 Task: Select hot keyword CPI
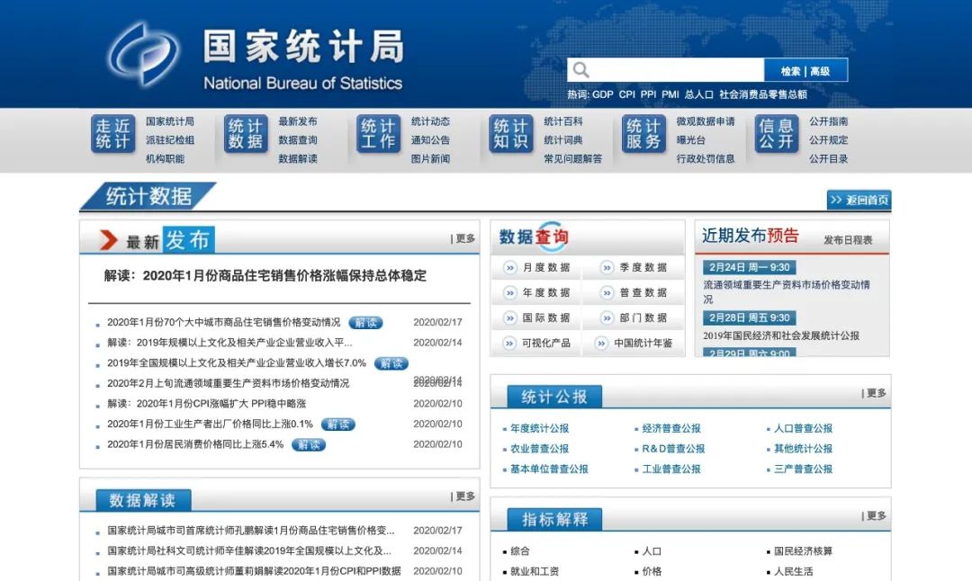626,94
